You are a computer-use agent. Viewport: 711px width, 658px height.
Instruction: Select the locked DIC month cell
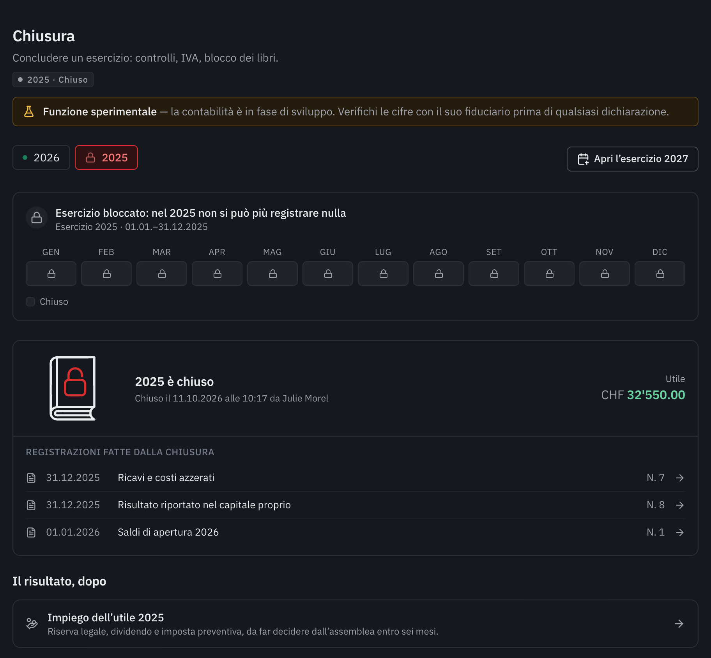tap(660, 274)
